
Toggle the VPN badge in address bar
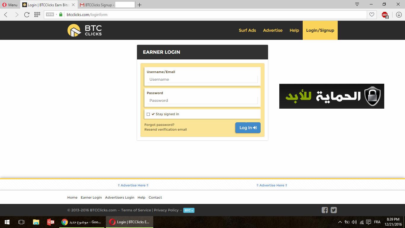[x=50, y=15]
